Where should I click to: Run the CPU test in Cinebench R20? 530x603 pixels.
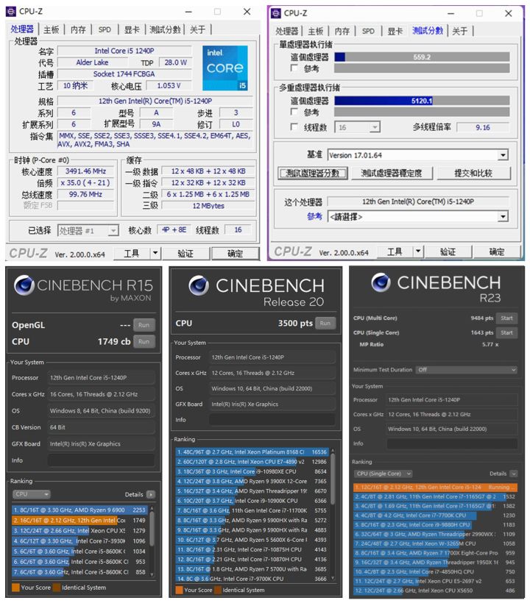click(325, 324)
